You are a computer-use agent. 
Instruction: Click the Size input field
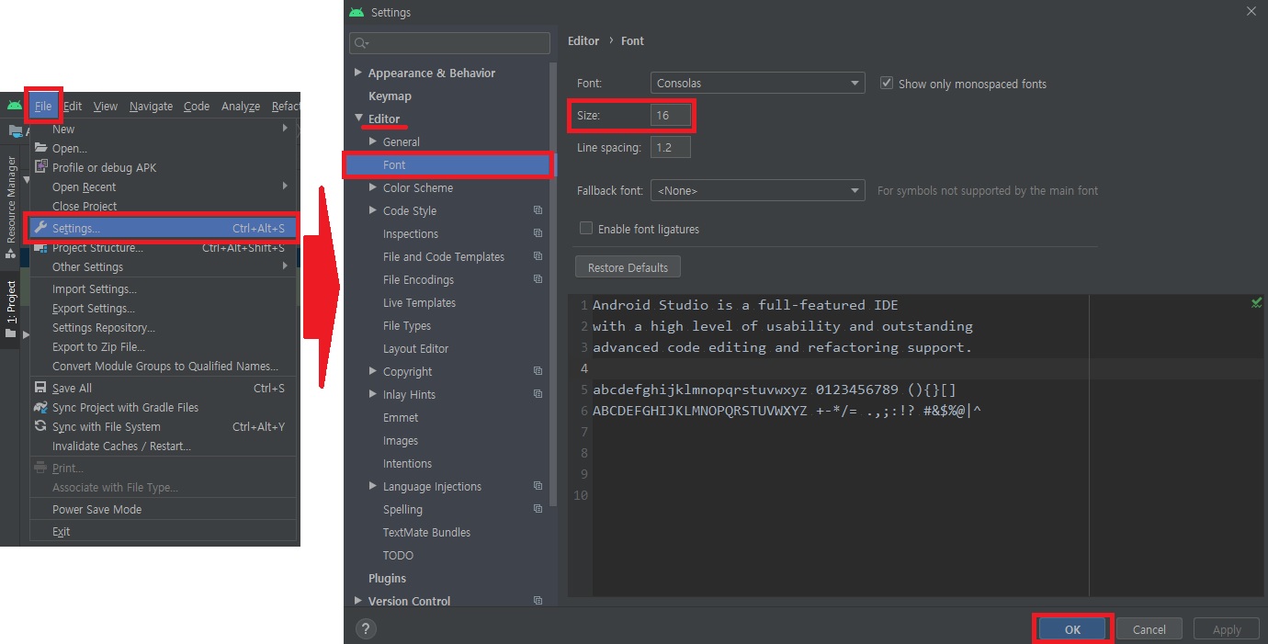(670, 115)
